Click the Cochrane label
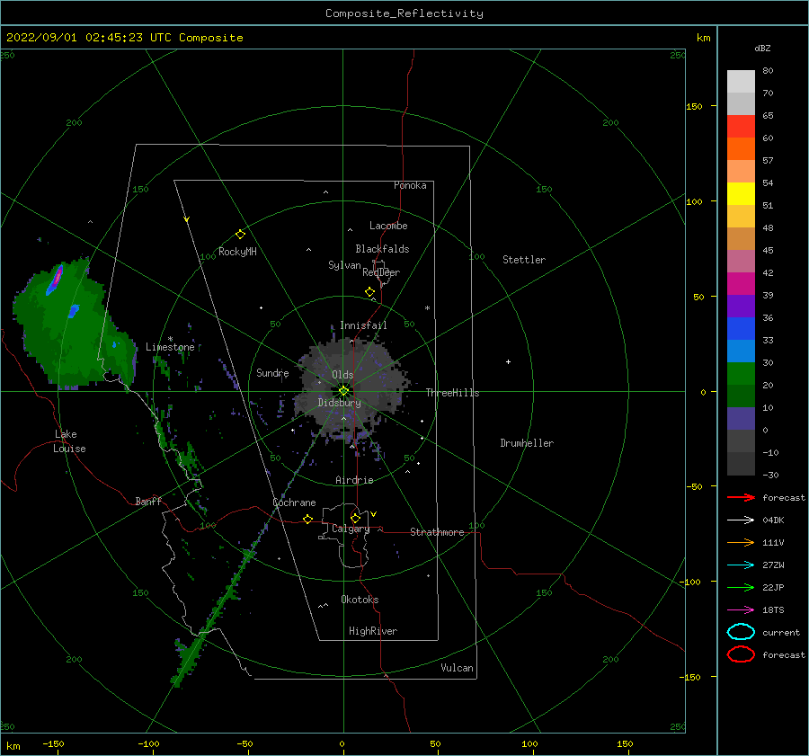The image size is (809, 756). [294, 503]
